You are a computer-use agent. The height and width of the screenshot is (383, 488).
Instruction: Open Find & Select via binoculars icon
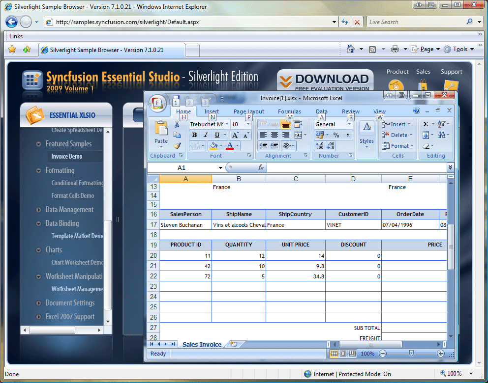click(442, 135)
